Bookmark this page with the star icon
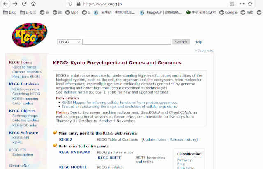Image resolution: width=263 pixels, height=169 pixels. pyautogui.click(x=250, y=4)
